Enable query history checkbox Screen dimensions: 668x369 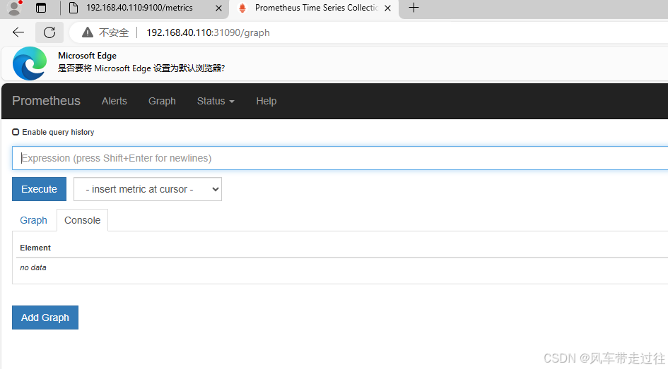click(x=16, y=132)
